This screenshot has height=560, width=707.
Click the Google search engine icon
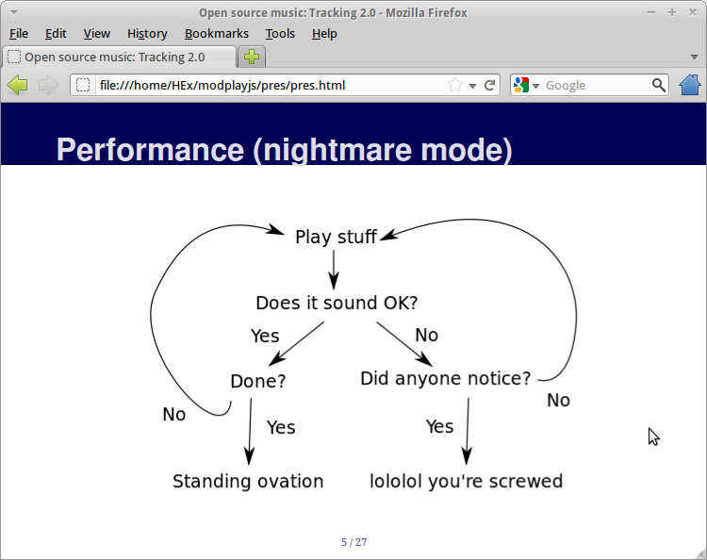[x=521, y=85]
